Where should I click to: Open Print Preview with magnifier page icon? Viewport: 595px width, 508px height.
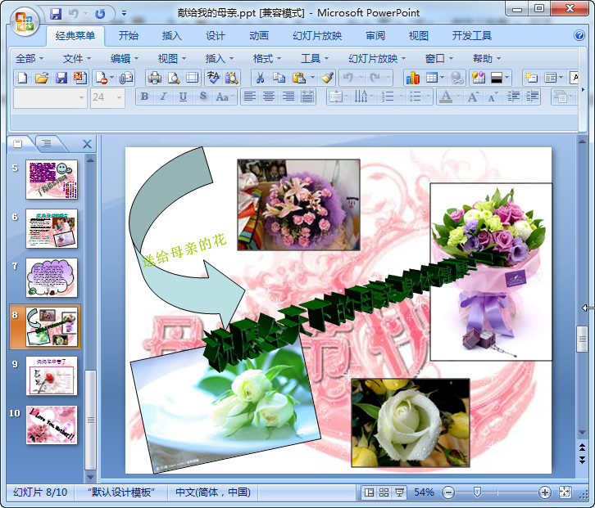click(174, 78)
